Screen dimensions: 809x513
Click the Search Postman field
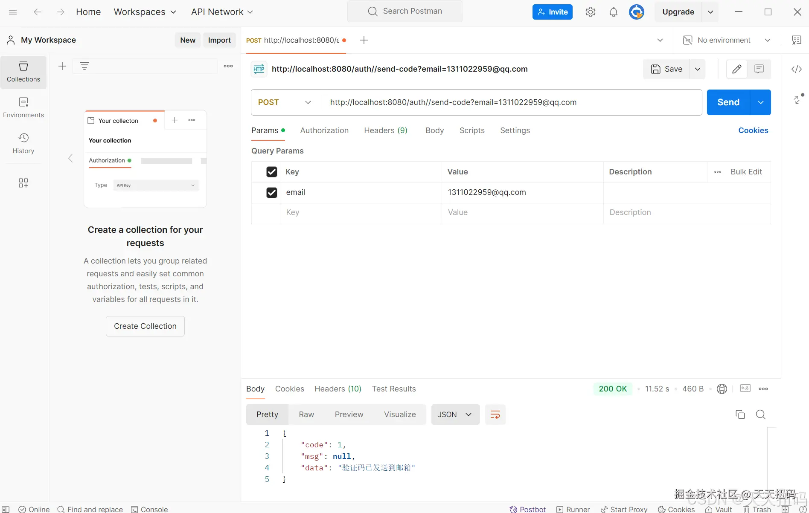pyautogui.click(x=405, y=11)
